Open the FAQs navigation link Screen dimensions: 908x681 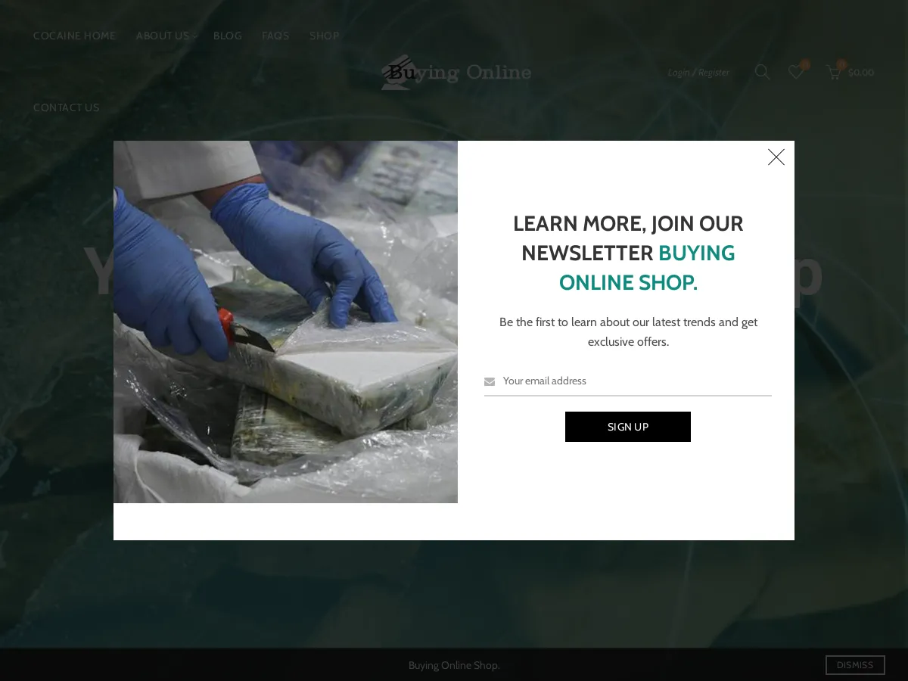[275, 36]
